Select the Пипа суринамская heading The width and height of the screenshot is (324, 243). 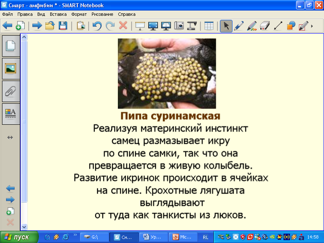(171, 116)
